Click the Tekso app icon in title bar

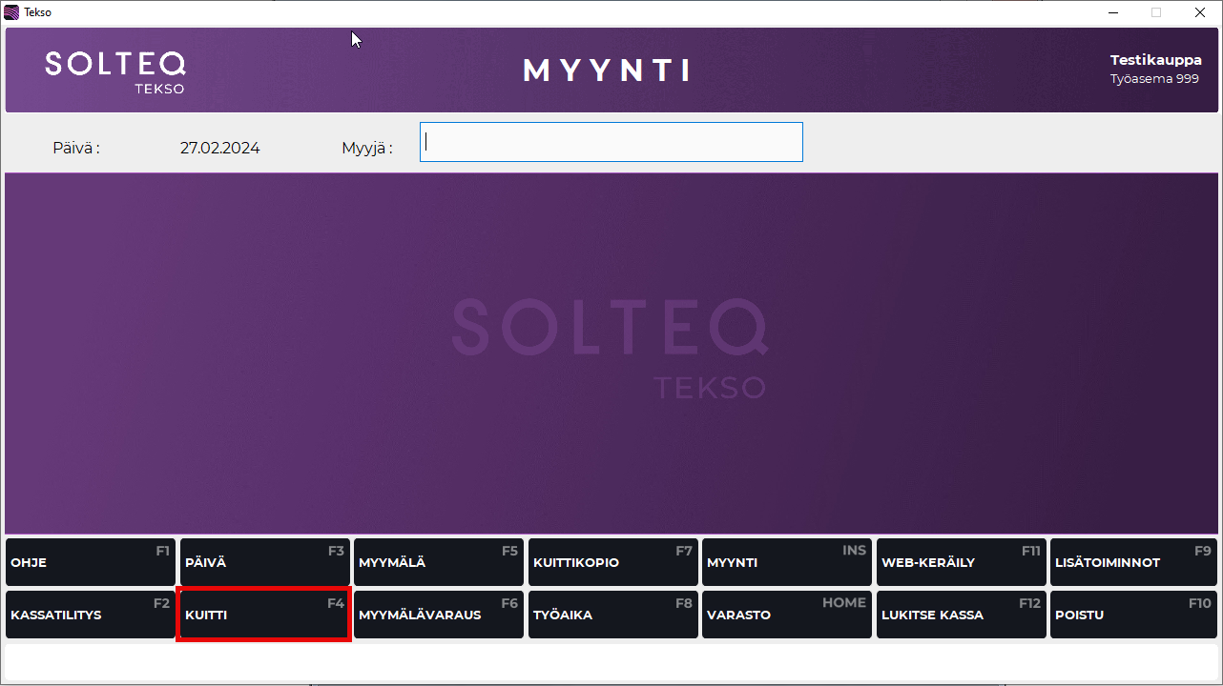pyautogui.click(x=11, y=12)
